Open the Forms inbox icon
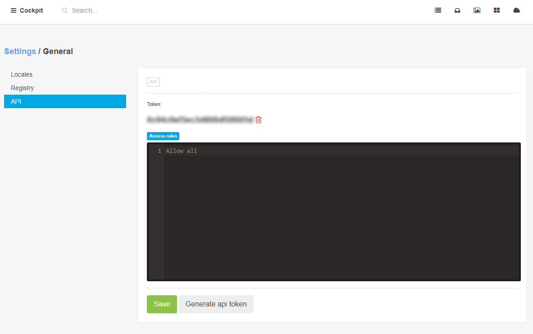 pos(457,10)
